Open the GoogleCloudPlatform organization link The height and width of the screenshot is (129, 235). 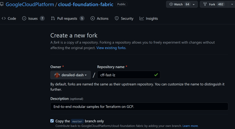(x=30, y=4)
